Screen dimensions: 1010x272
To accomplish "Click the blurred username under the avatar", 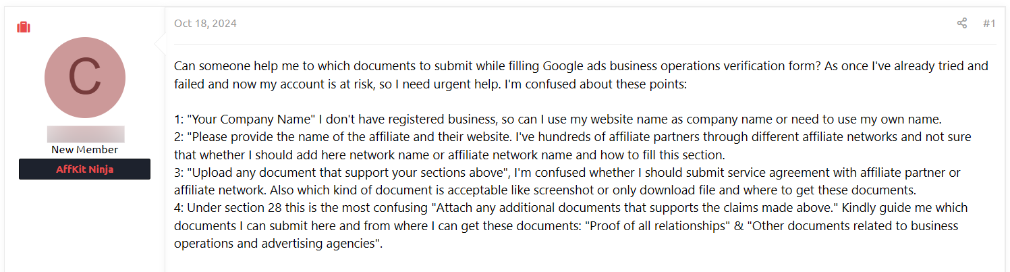I will 86,134.
